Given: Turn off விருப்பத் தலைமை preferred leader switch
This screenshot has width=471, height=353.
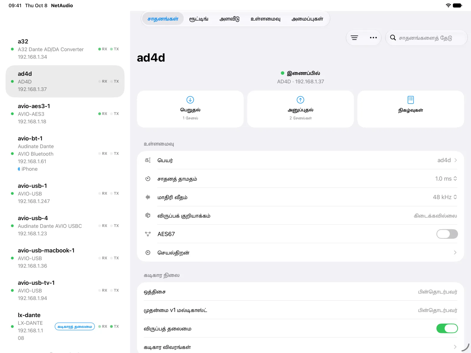Looking at the screenshot, I should pos(447,328).
